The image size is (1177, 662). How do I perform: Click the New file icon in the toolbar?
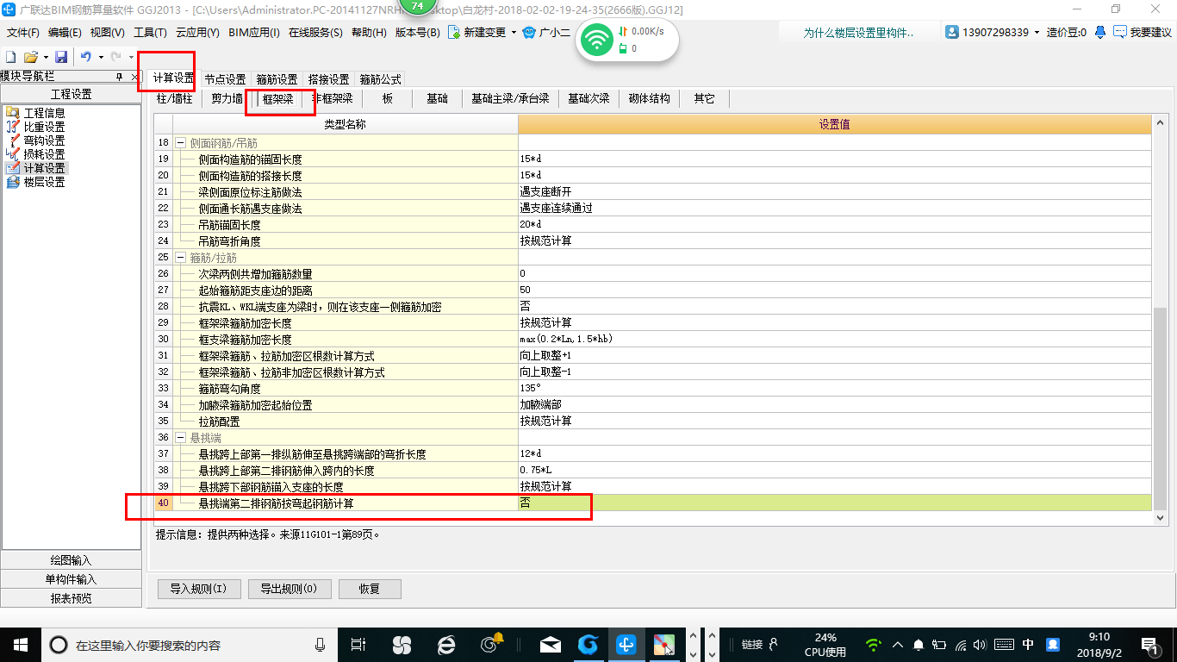[x=11, y=57]
